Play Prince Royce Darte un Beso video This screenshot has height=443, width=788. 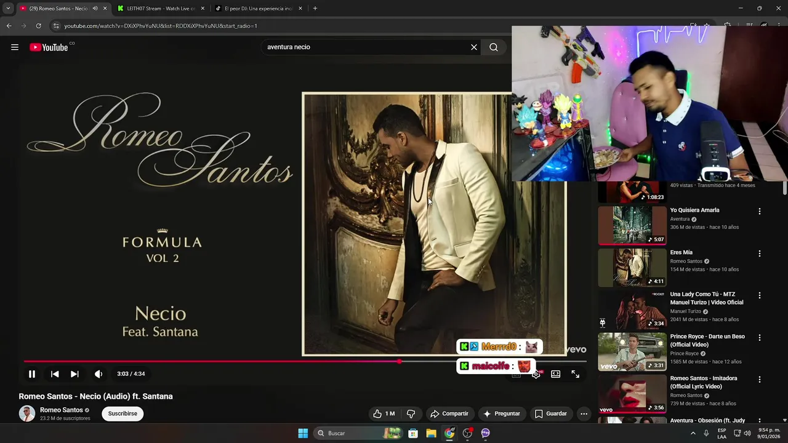tap(632, 352)
